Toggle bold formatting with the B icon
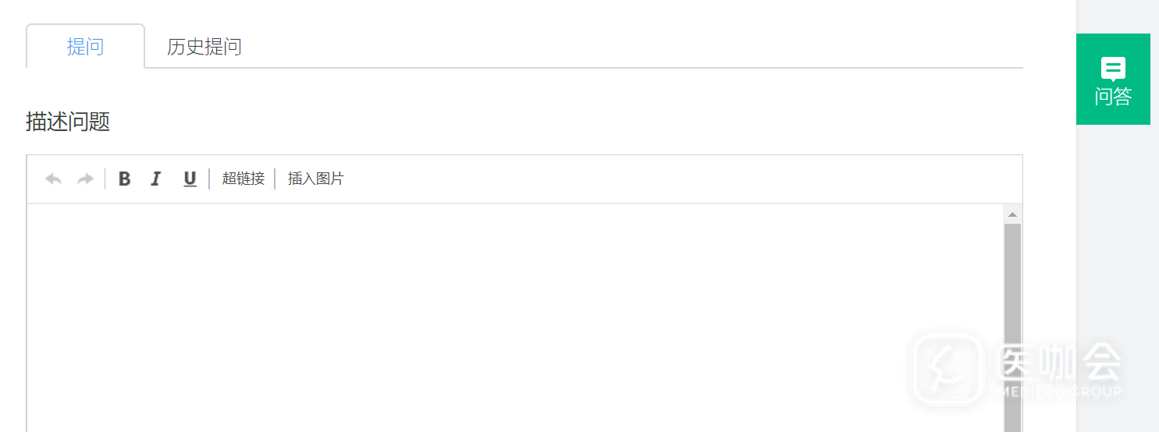The height and width of the screenshot is (432, 1159). 124,179
